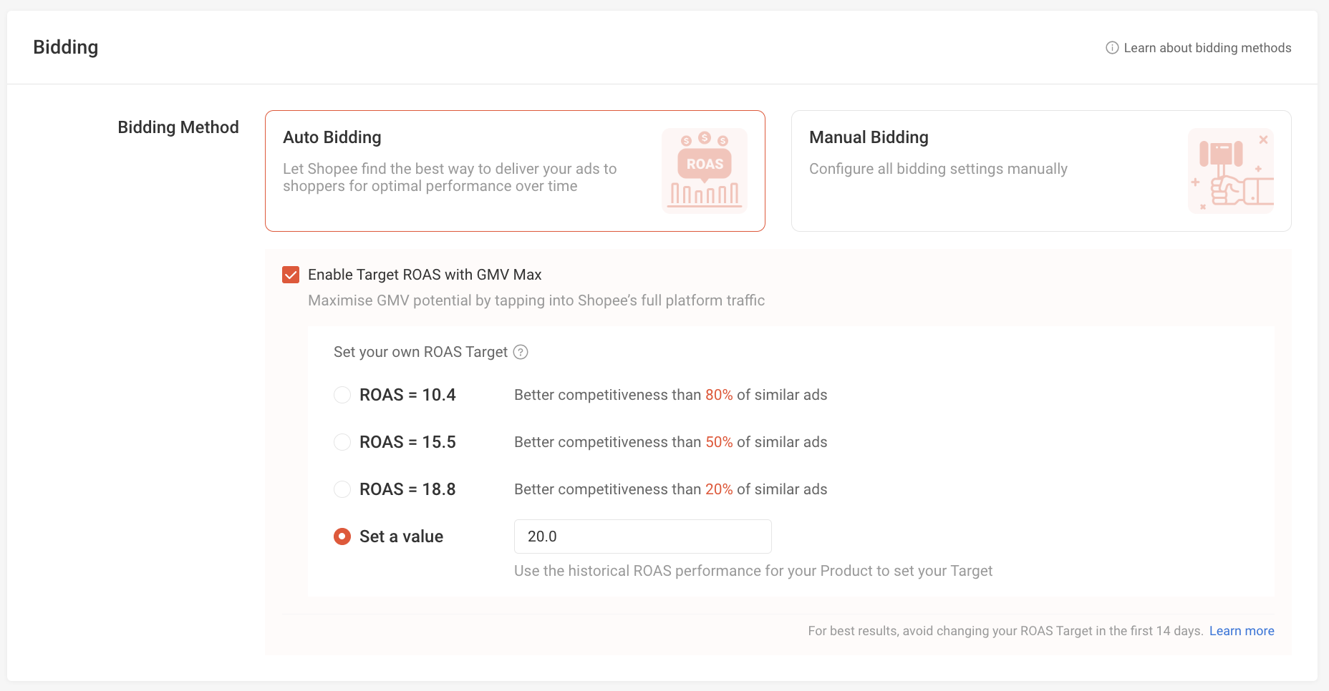This screenshot has height=691, width=1329.
Task: Choose the Auto Bidding method card
Action: point(515,171)
